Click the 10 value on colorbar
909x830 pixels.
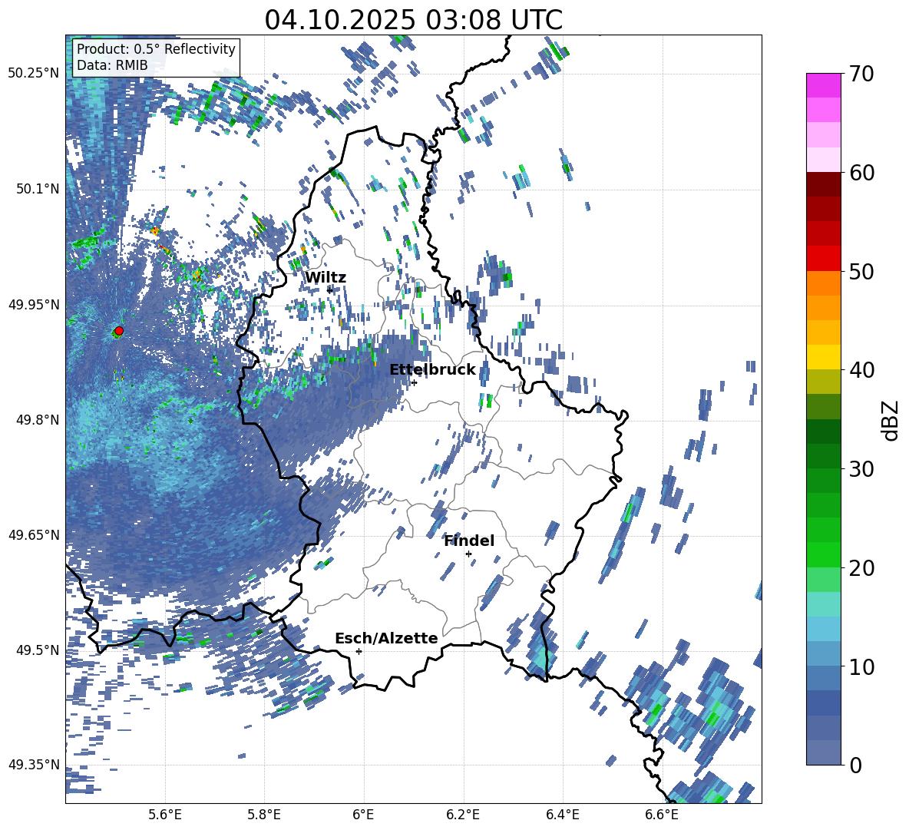click(x=861, y=666)
